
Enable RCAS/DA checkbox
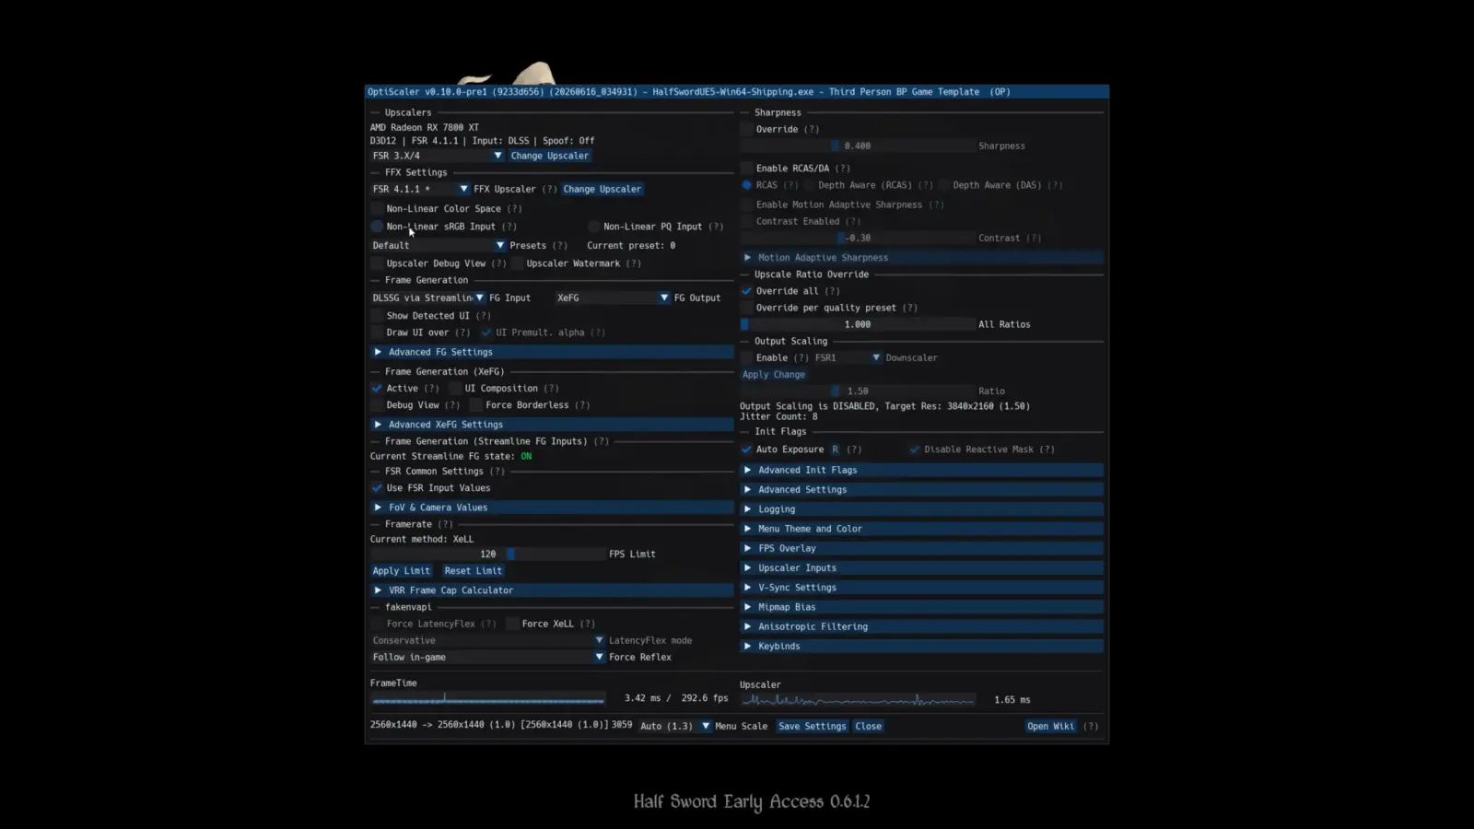(746, 169)
